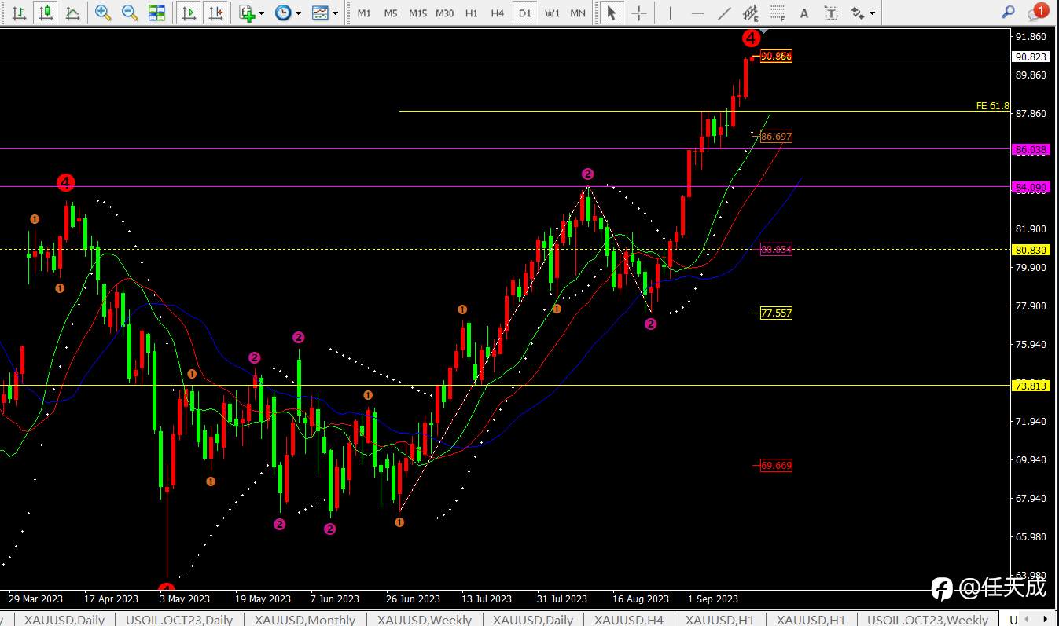Click the magenta 84.090 axis price tag
The width and height of the screenshot is (1059, 626).
1031,187
